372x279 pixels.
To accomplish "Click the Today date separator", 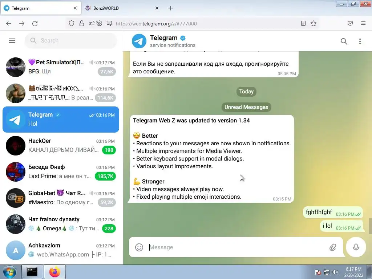I will pos(246,92).
